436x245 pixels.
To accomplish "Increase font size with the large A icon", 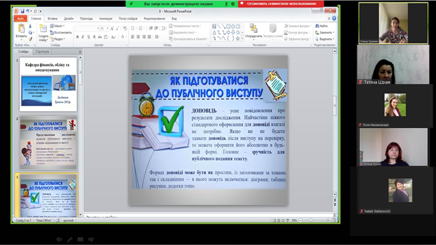I will (x=112, y=28).
